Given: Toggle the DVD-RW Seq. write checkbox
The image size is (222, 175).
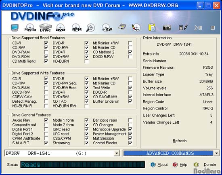Looking at the screenshot, I should [x=86, y=83].
